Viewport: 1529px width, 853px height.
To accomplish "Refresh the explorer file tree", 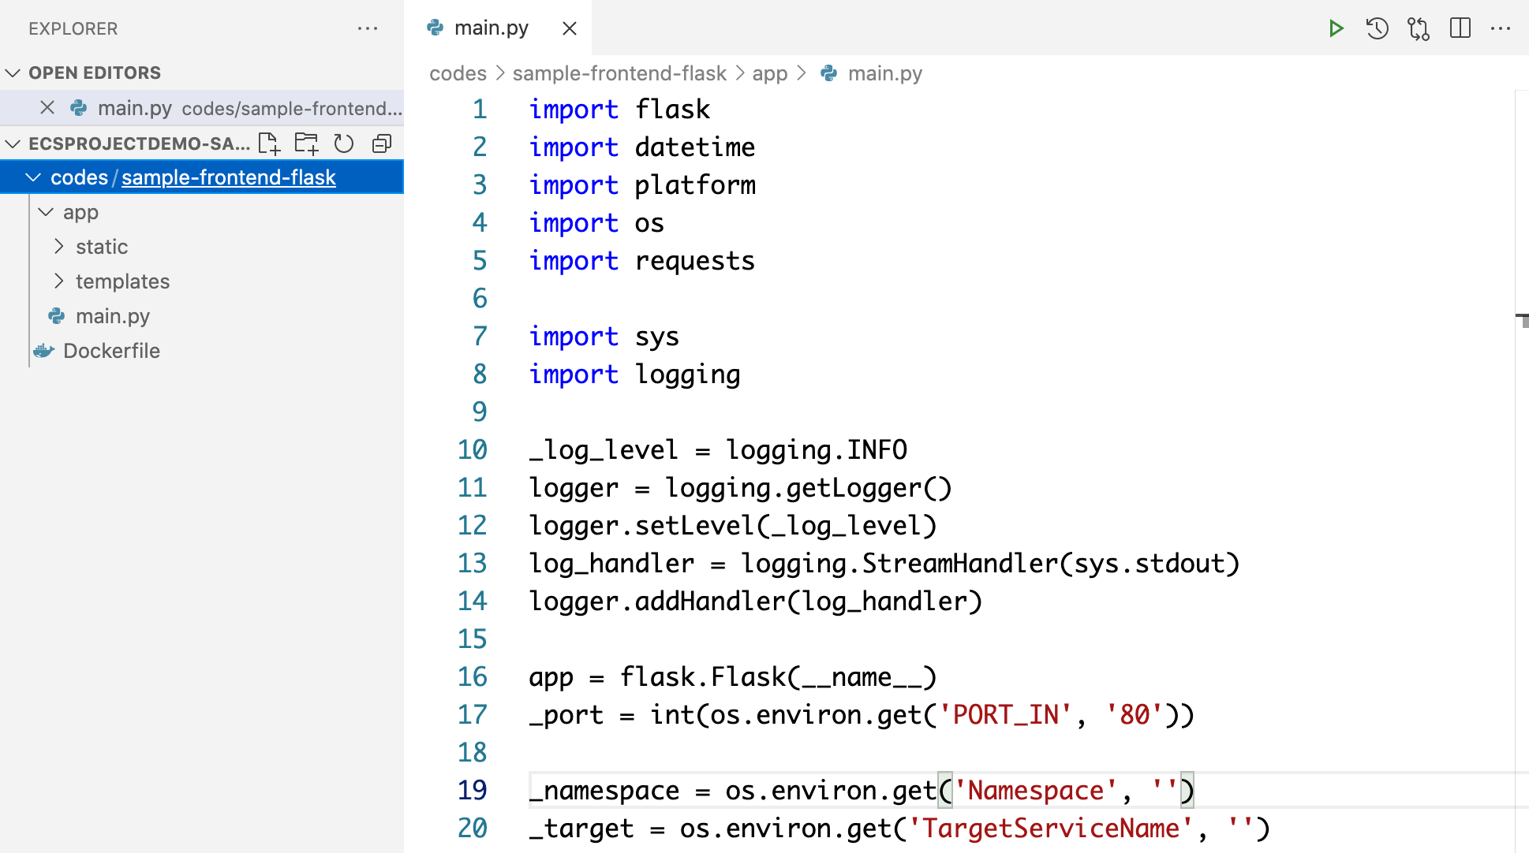I will [344, 143].
